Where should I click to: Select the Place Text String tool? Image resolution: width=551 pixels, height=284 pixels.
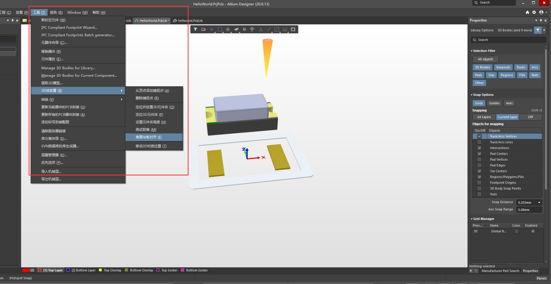(x=260, y=29)
